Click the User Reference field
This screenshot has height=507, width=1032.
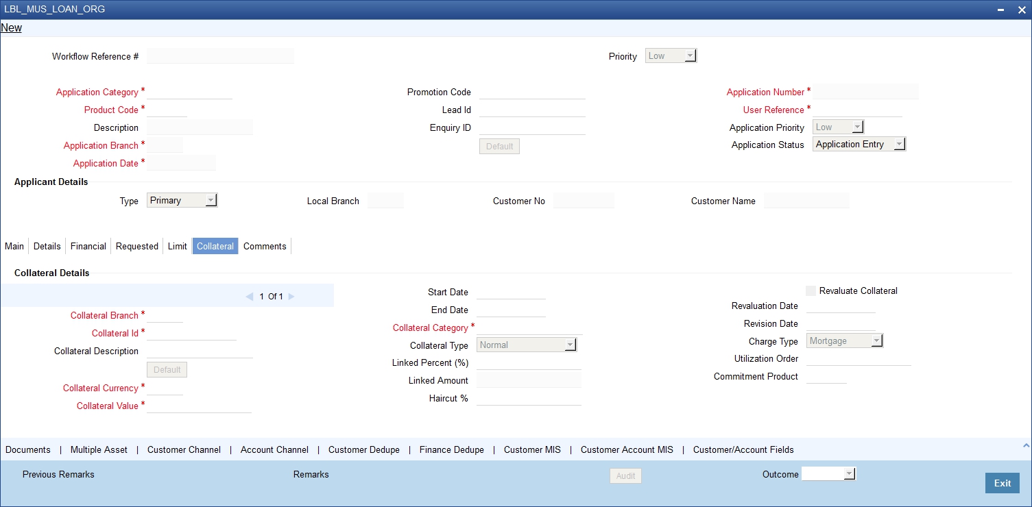(857, 110)
